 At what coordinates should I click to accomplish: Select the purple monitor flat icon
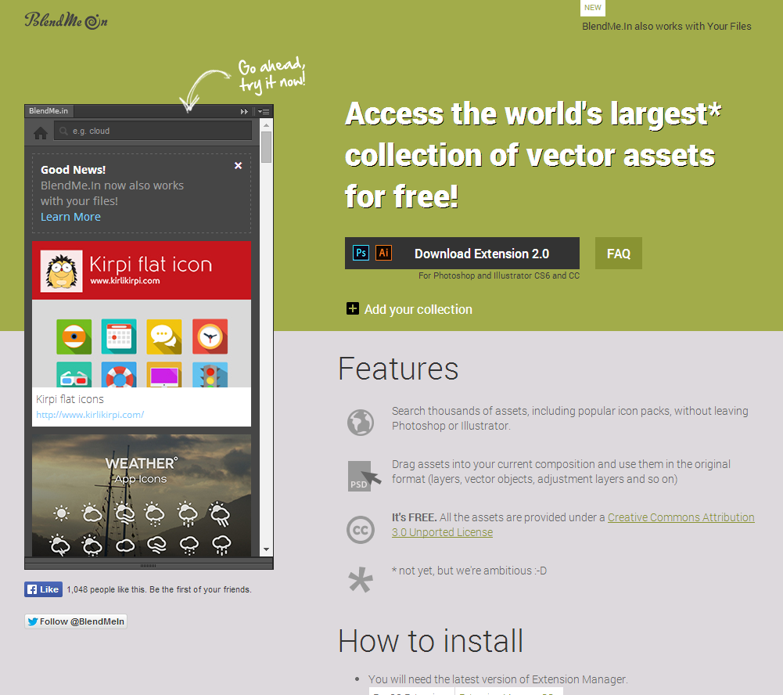click(164, 375)
